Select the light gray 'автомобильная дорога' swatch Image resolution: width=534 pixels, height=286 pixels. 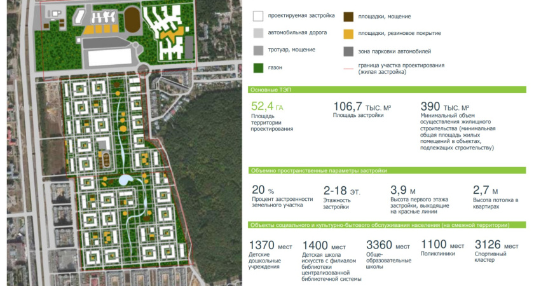point(257,34)
